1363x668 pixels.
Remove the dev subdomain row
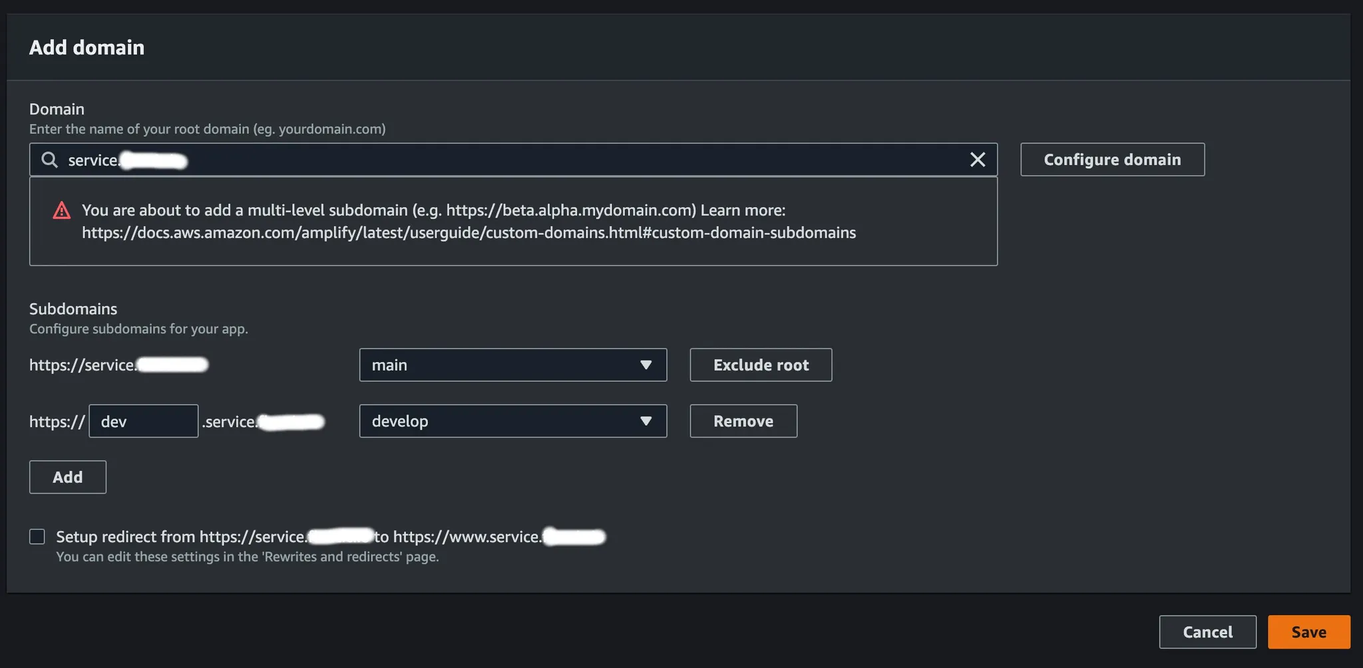click(743, 421)
